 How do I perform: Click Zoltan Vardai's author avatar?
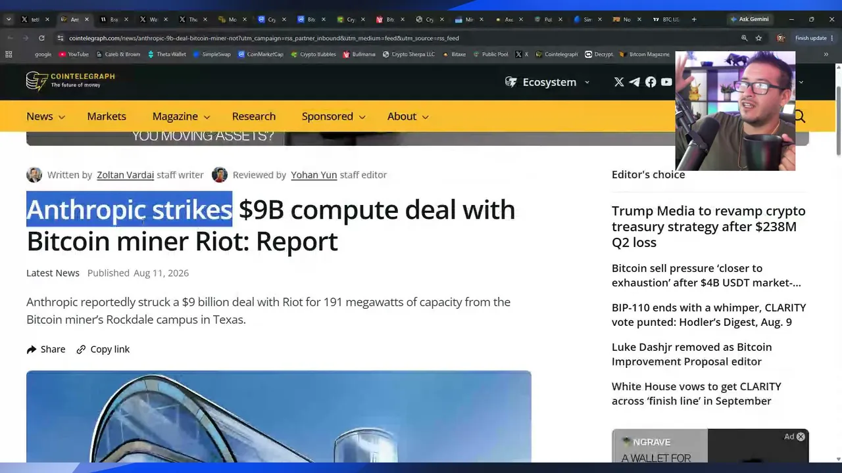34,175
